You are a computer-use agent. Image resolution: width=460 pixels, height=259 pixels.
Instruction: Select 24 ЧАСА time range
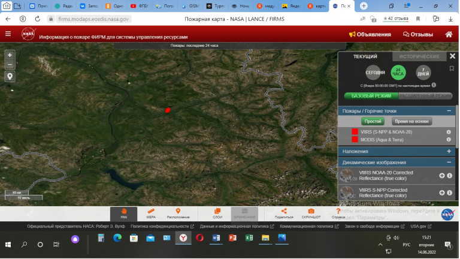pyautogui.click(x=398, y=73)
